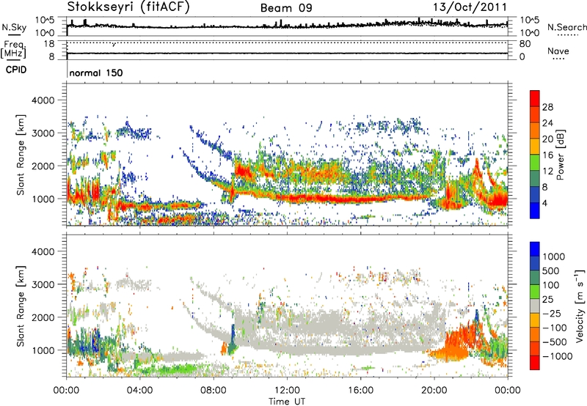Viewport: 587px width, 406px height.
Task: Click the Freq. [MHz] axis label
Action: coord(13,49)
